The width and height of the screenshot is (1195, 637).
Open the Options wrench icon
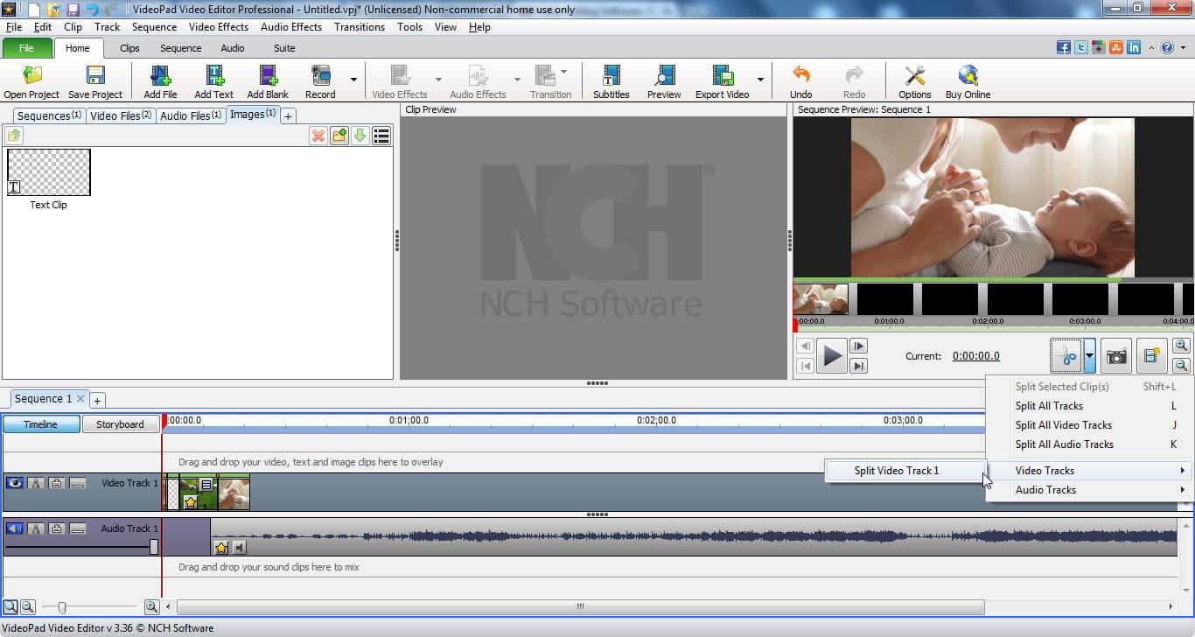coord(915,82)
